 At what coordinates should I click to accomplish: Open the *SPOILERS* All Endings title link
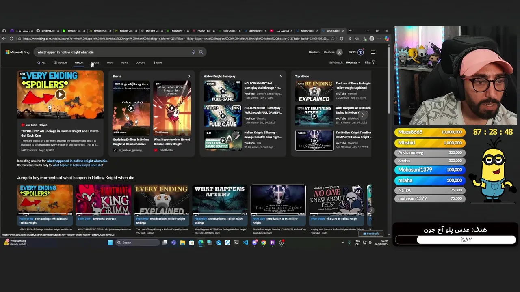click(60, 133)
